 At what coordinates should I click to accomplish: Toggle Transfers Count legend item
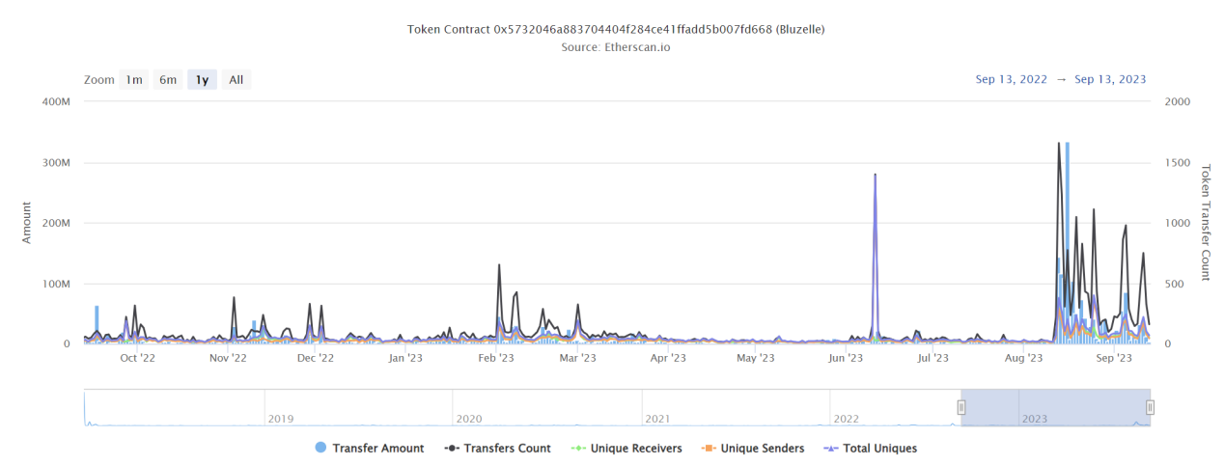tap(507, 449)
